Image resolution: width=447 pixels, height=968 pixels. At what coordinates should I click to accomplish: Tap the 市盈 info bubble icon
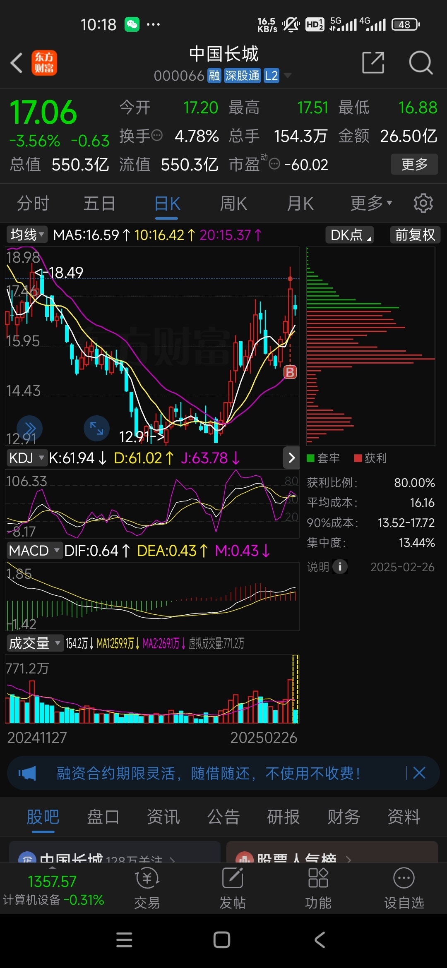pyautogui.click(x=274, y=164)
